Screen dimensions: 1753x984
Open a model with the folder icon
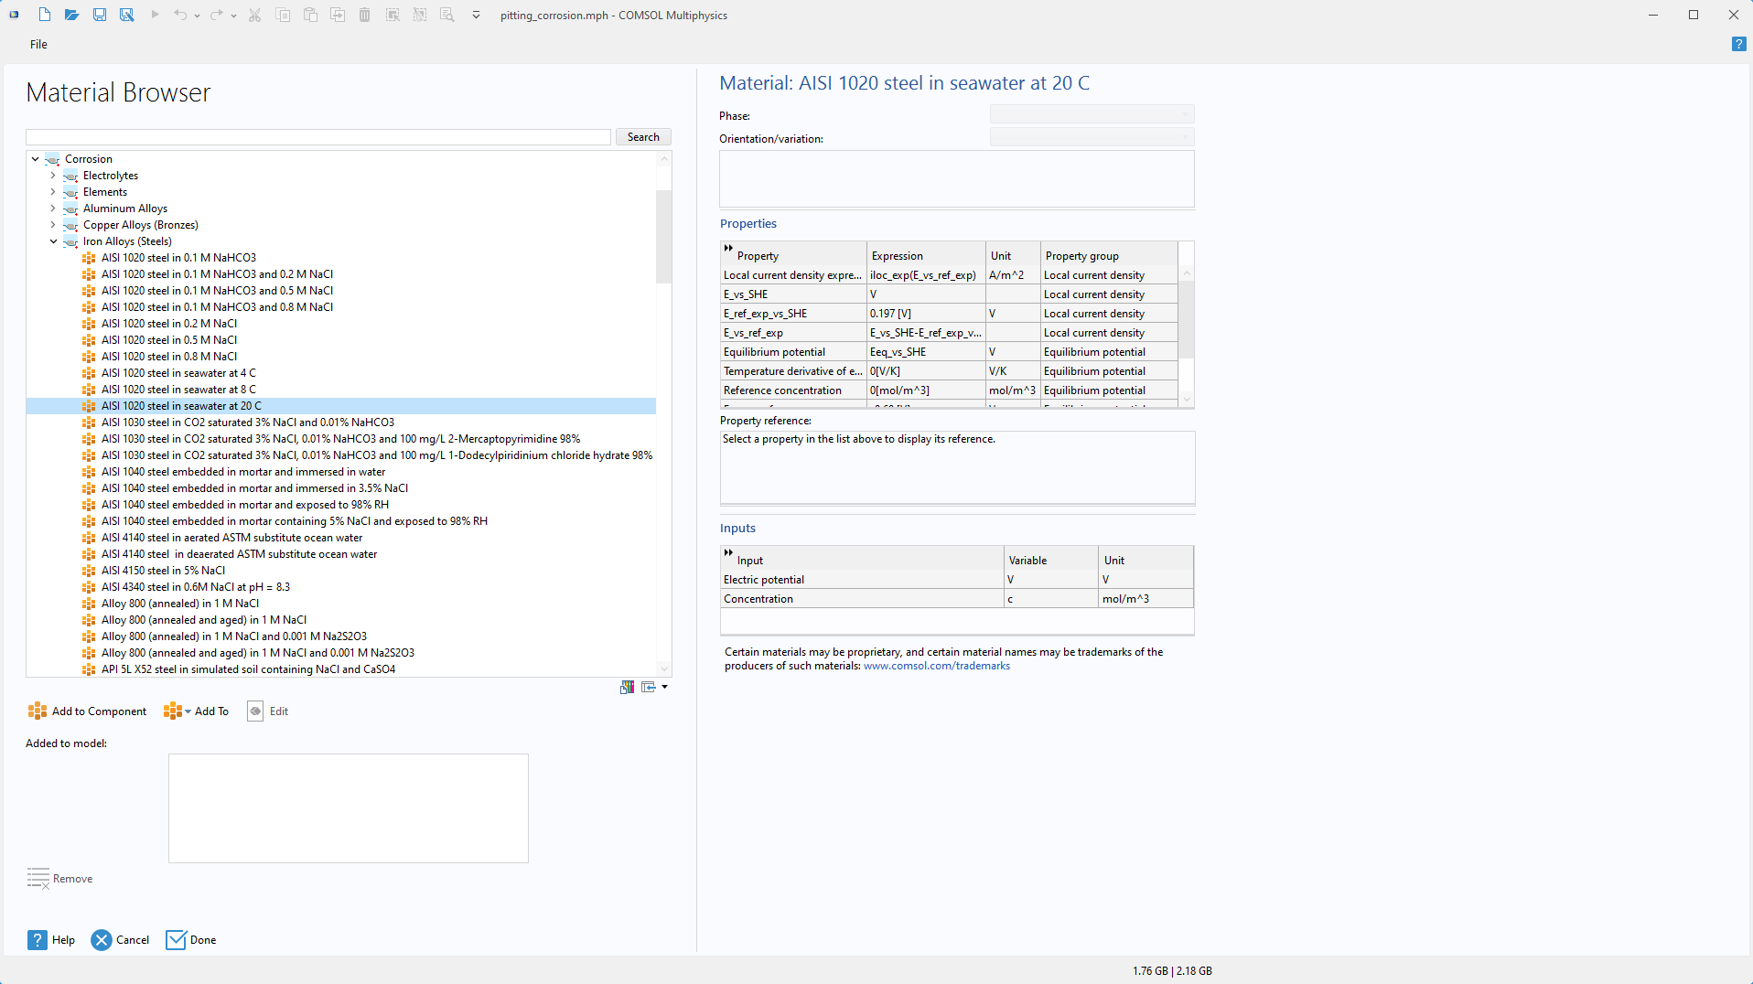71,15
